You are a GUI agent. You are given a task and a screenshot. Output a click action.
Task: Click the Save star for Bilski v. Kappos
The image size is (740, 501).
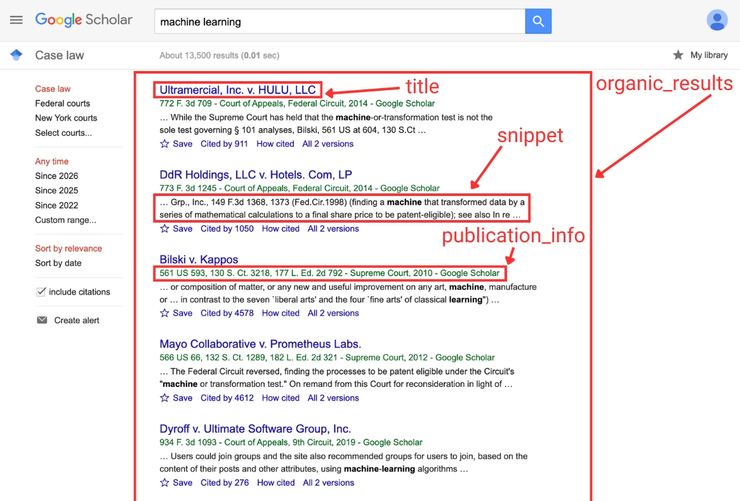164,313
